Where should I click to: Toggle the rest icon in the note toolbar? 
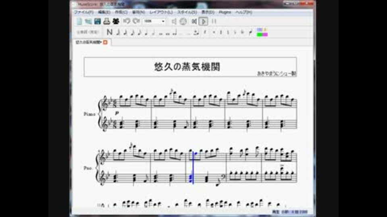pos(205,32)
